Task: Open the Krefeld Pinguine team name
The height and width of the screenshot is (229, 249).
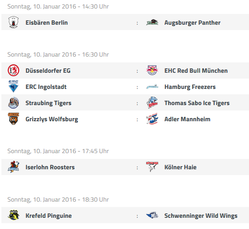Action: click(x=49, y=216)
